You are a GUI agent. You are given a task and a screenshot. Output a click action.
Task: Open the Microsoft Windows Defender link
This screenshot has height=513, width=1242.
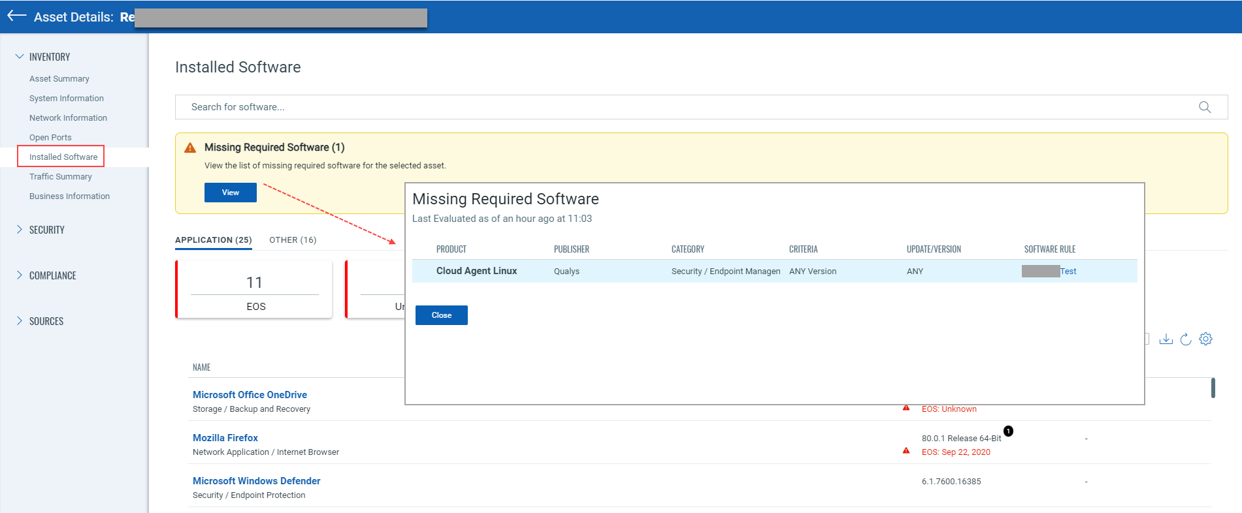257,481
